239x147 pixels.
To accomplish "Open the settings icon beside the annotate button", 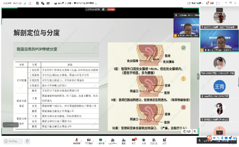I will (x=195, y=131).
